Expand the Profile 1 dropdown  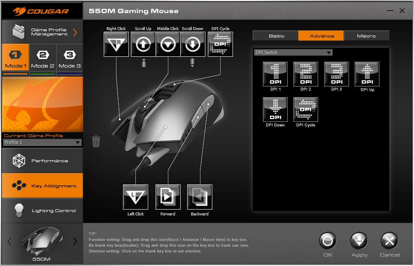point(42,142)
